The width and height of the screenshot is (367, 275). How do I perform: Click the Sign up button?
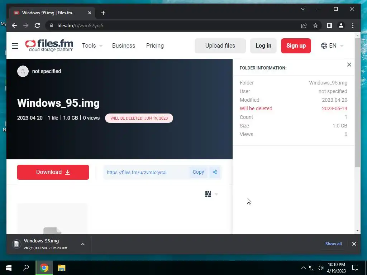click(x=296, y=45)
